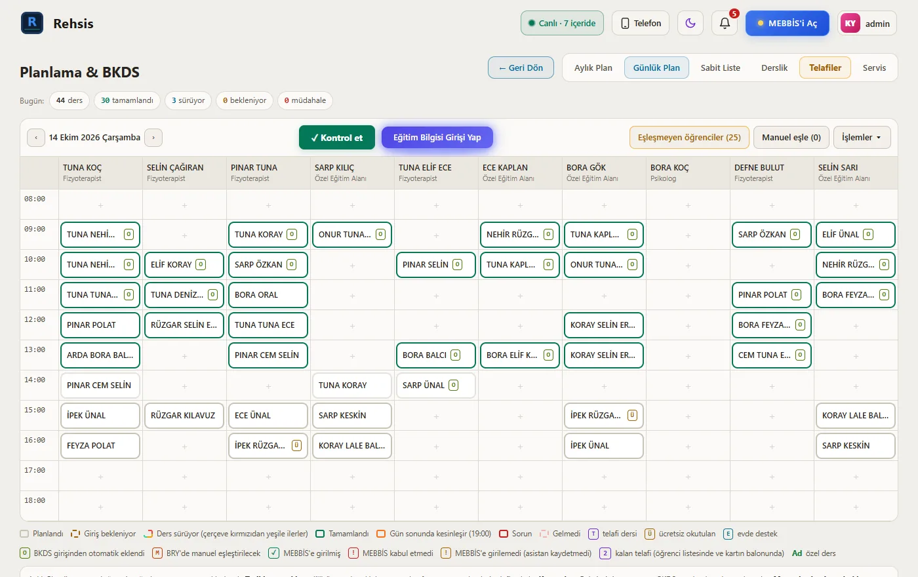Add lesson in TUNA KOÇ 08:00 slot
This screenshot has width=918, height=577.
(x=100, y=205)
